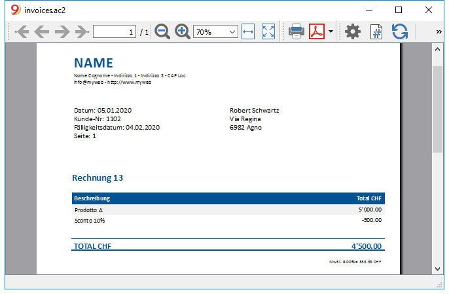Fit whole page in window
The image size is (449, 294).
pyautogui.click(x=268, y=31)
